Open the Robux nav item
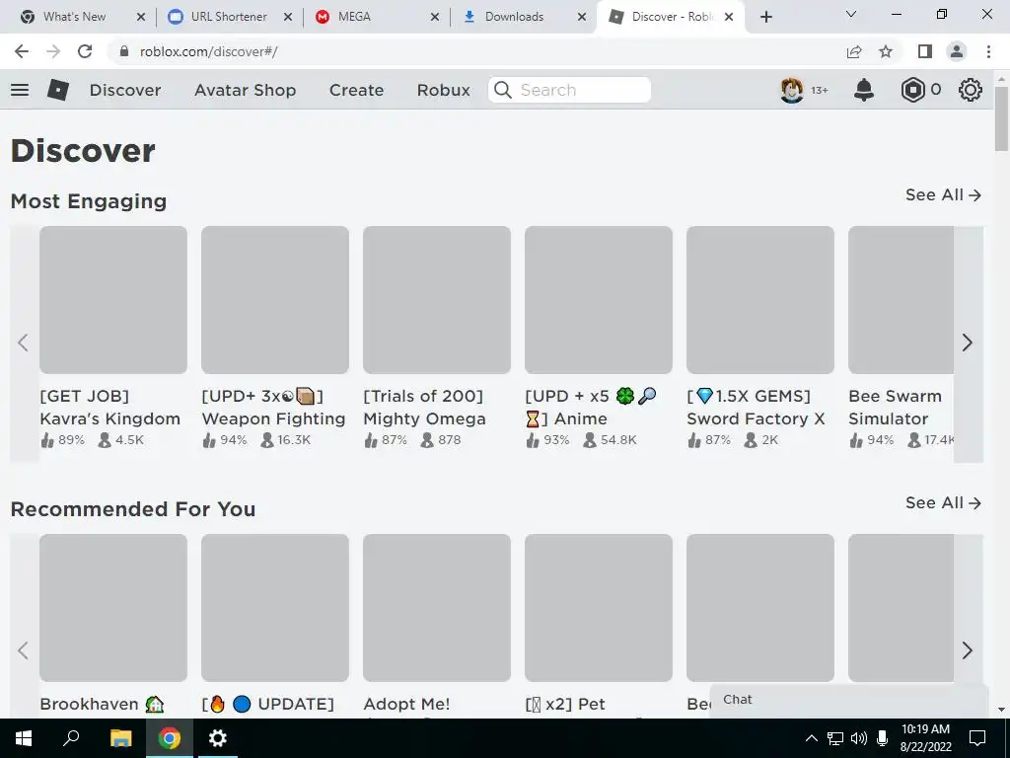Image resolution: width=1010 pixels, height=758 pixels. point(443,90)
